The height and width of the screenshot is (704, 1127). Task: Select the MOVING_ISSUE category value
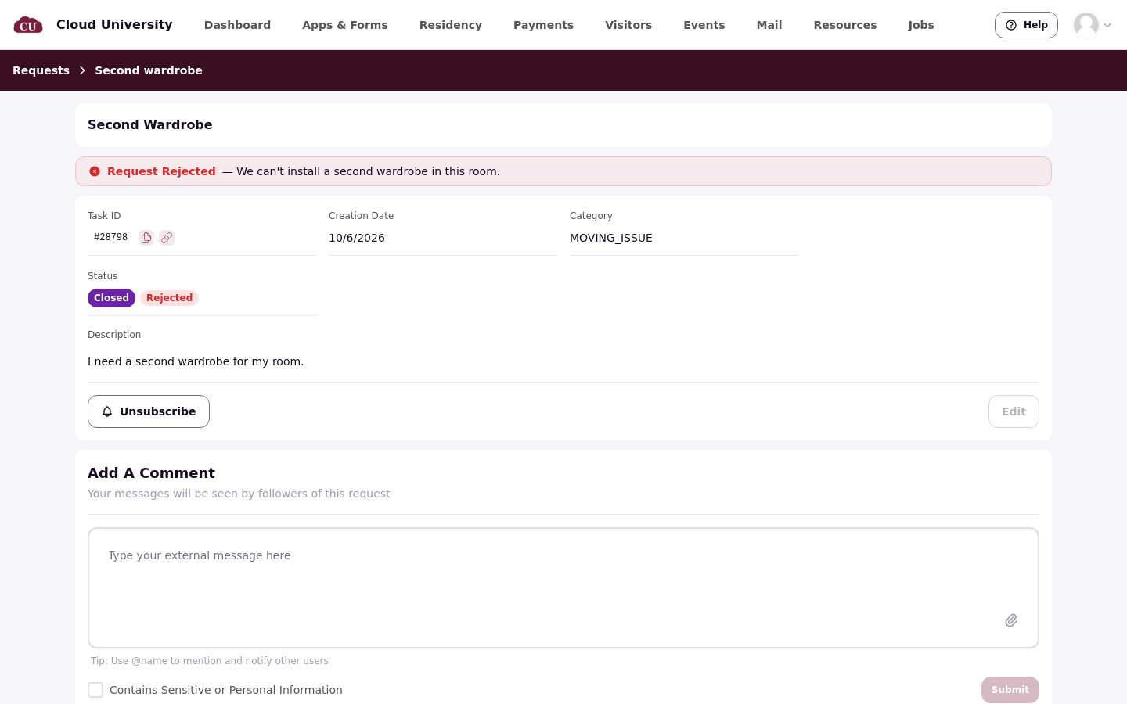(611, 238)
